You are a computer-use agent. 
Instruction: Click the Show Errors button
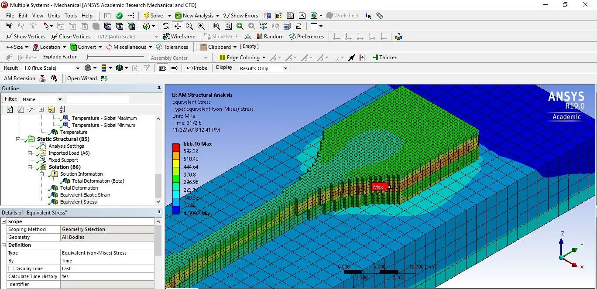(x=240, y=16)
